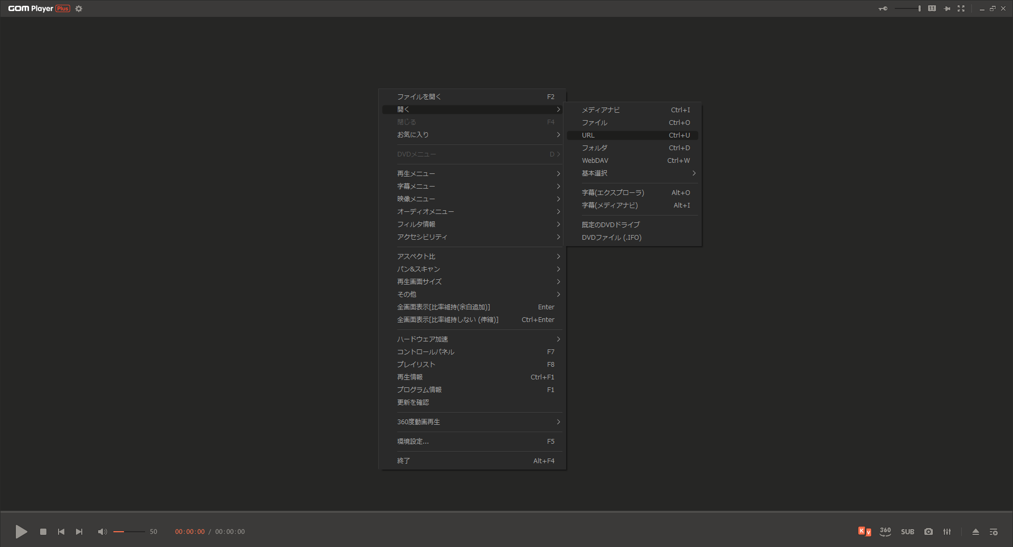The image size is (1013, 547).
Task: Take a screenshot with the camera icon
Action: coord(929,532)
